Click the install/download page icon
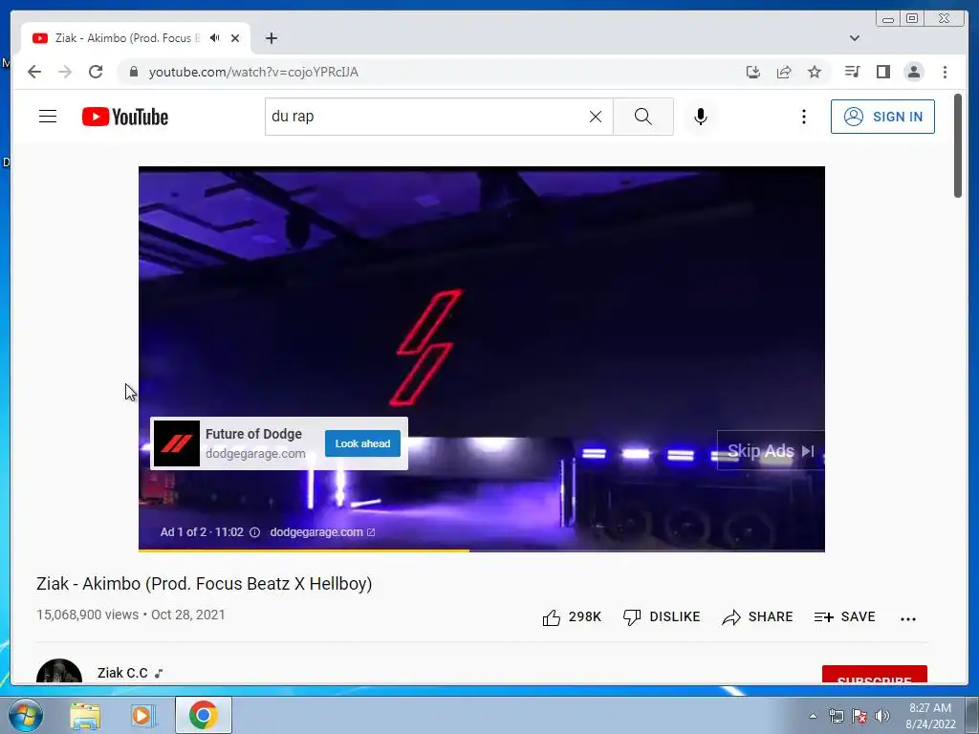Image resolution: width=979 pixels, height=734 pixels. tap(753, 72)
